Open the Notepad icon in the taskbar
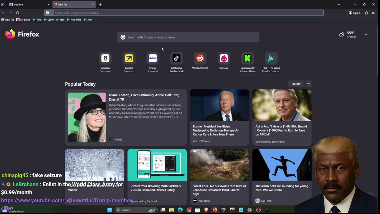Image resolution: width=380 pixels, height=214 pixels. [x=241, y=210]
